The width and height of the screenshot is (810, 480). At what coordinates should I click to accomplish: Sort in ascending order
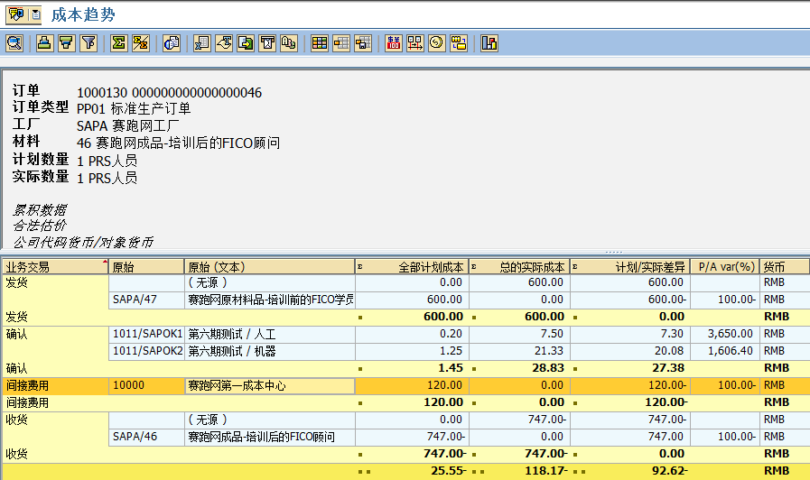45,42
